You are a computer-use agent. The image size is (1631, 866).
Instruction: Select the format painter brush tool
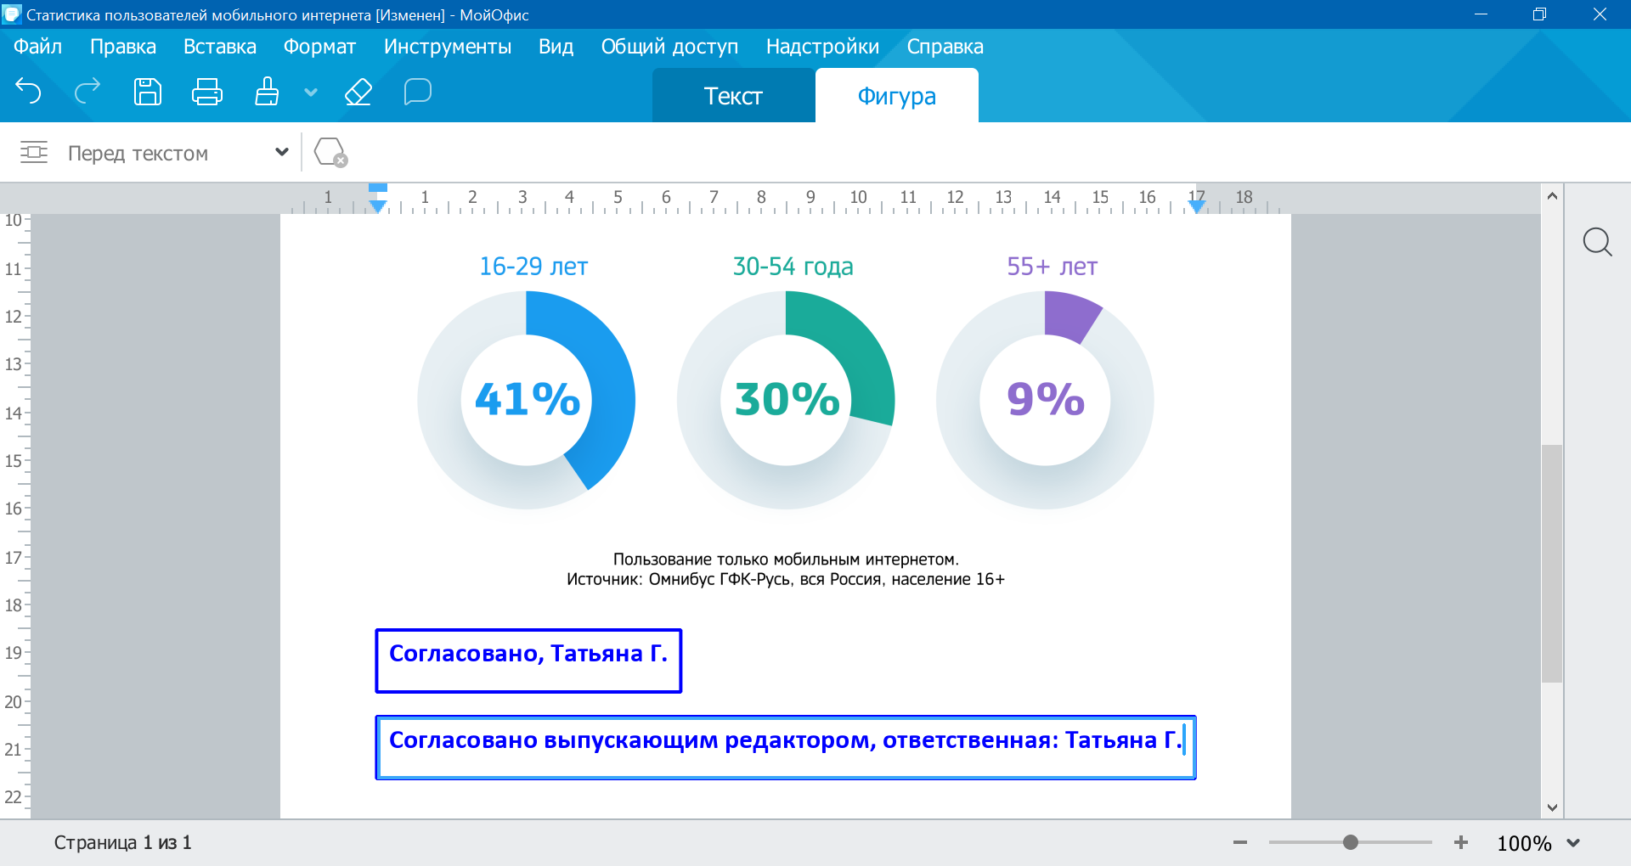click(x=266, y=92)
